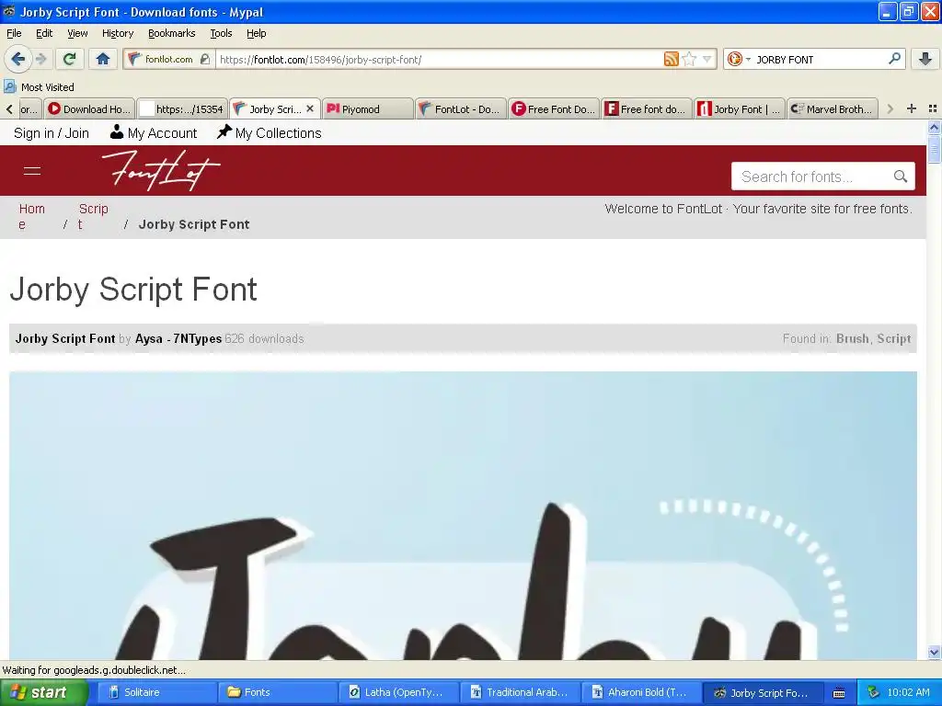Click the page scrollbar up arrow
This screenshot has height=706, width=942.
[934, 127]
